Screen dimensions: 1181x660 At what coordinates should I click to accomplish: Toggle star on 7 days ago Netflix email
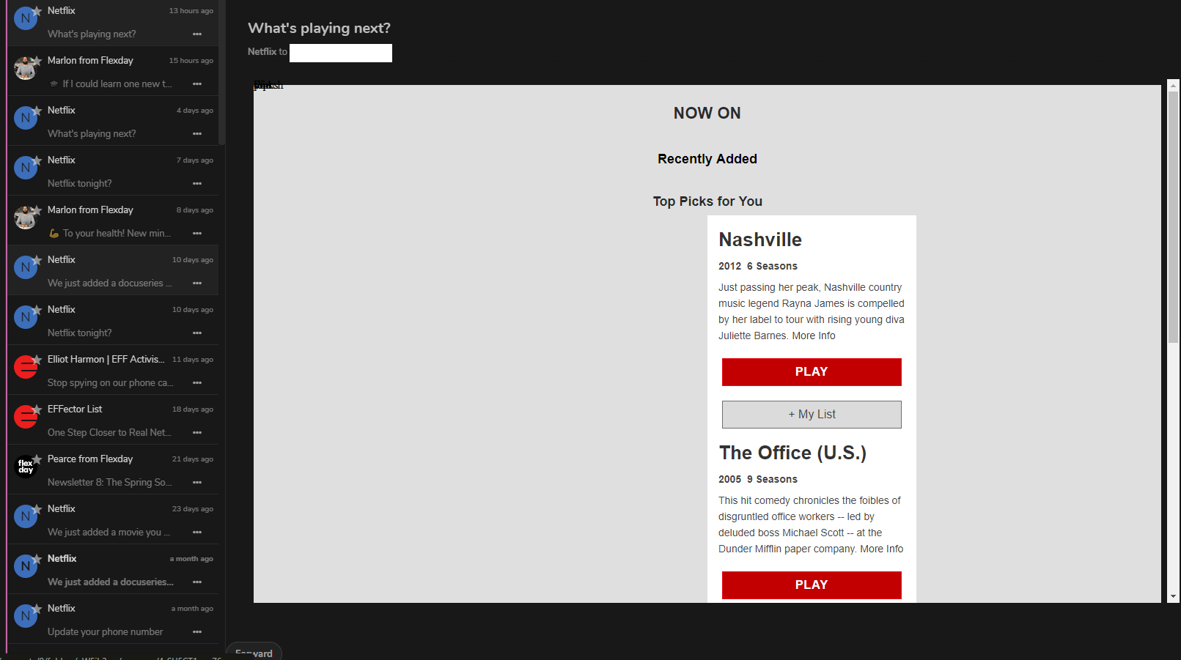37,160
